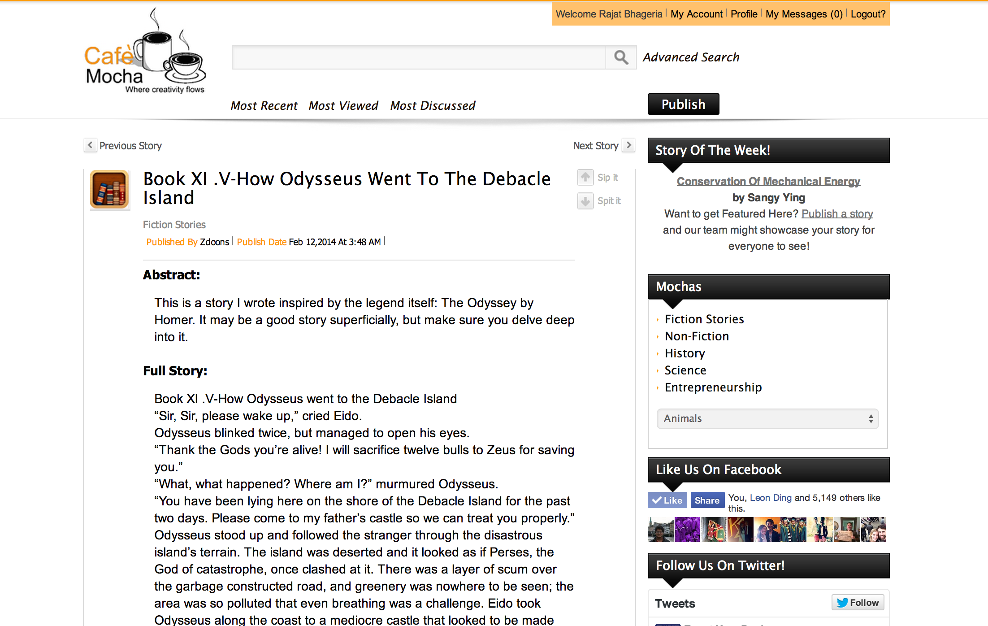Viewport: 988px width, 626px height.
Task: Open the Most Discussed tab
Action: (433, 106)
